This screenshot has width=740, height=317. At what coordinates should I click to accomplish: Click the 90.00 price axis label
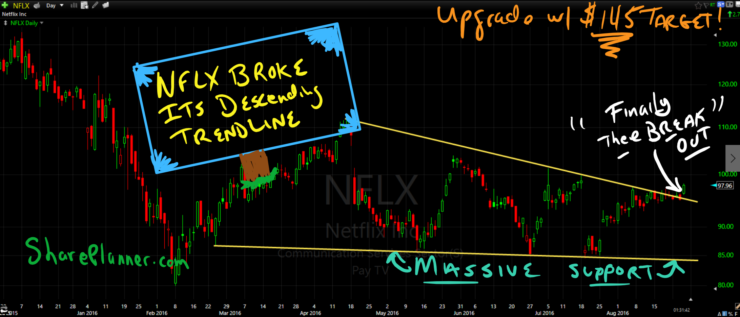[726, 226]
